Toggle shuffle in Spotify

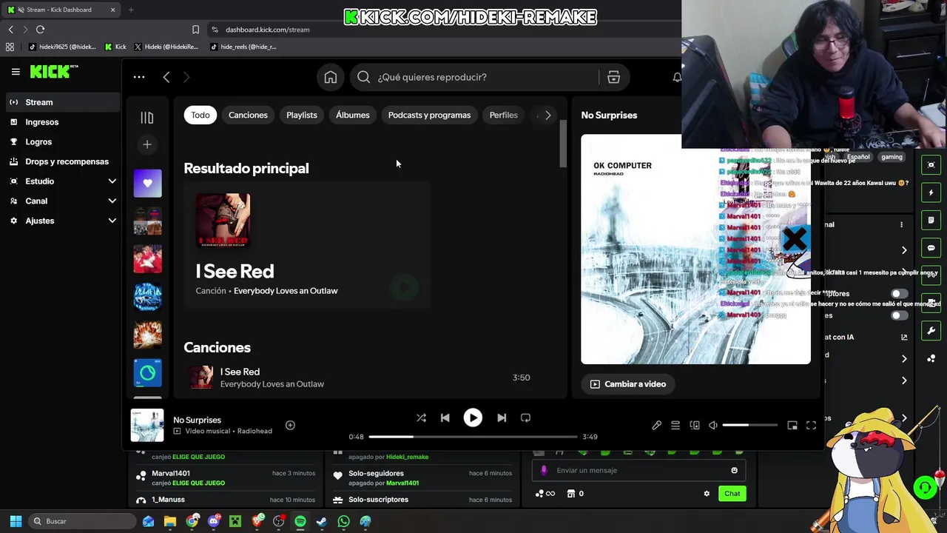(421, 418)
